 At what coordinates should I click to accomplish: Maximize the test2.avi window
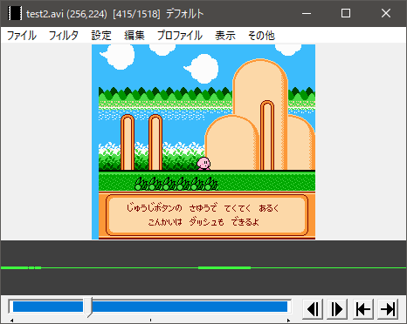coord(346,13)
